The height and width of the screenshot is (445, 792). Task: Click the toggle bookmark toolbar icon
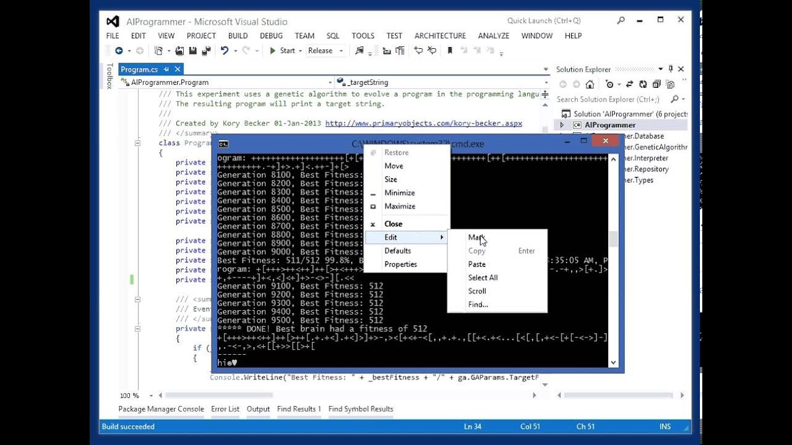[450, 51]
